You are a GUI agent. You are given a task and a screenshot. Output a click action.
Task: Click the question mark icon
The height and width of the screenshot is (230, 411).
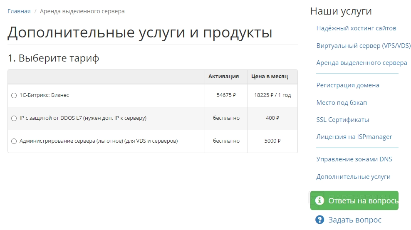point(319,220)
